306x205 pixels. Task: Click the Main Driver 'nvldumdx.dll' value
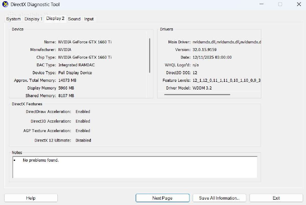(227, 42)
